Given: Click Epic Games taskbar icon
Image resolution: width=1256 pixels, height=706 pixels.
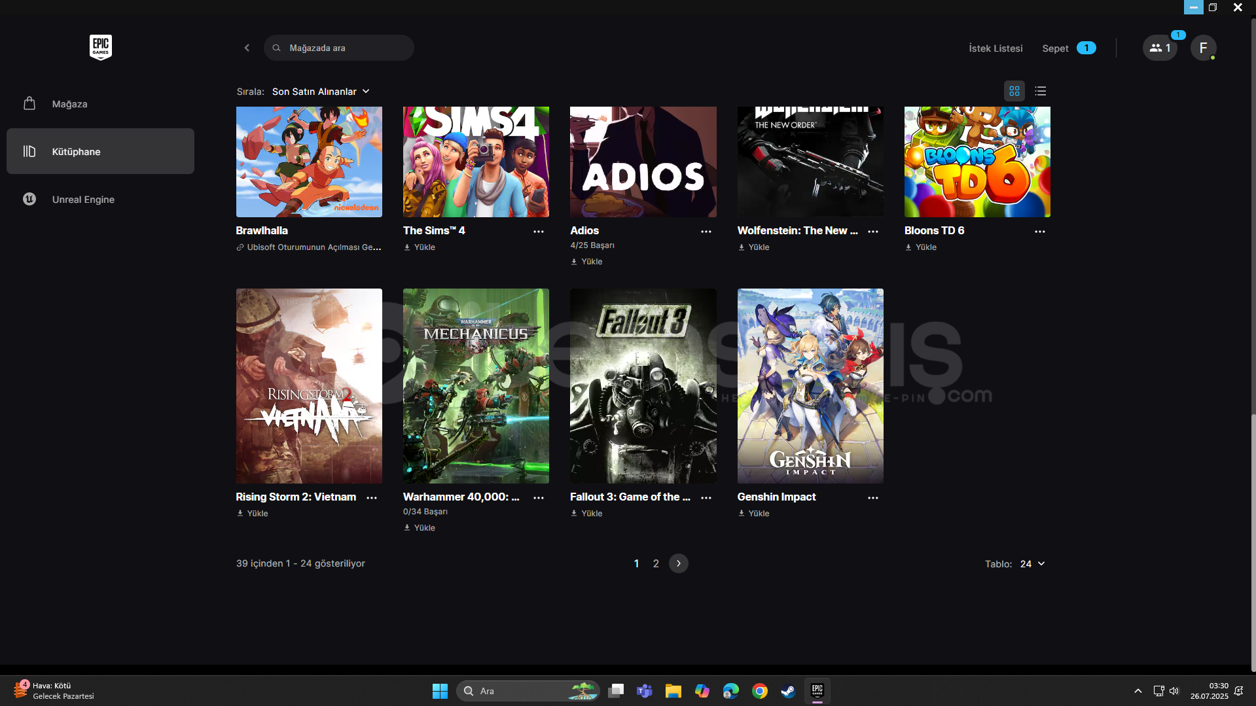Looking at the screenshot, I should tap(817, 691).
